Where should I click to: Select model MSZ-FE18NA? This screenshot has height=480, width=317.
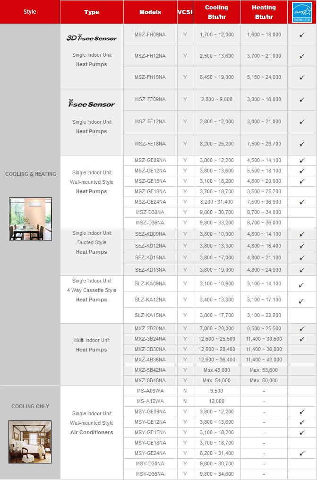[150, 144]
